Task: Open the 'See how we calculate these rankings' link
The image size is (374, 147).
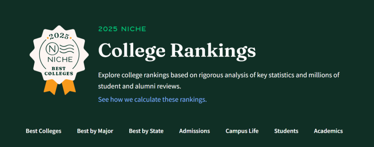Action: pos(152,100)
